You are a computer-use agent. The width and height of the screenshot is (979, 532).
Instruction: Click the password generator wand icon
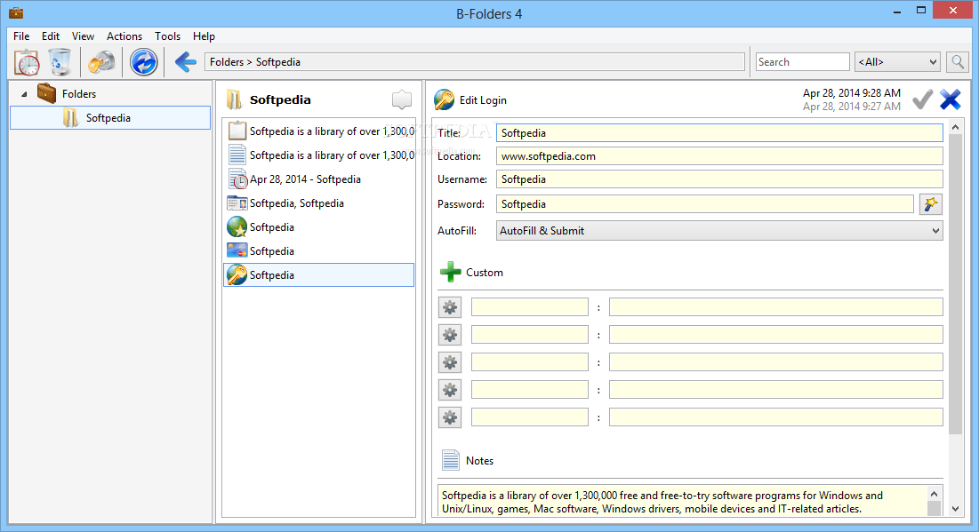pyautogui.click(x=930, y=204)
